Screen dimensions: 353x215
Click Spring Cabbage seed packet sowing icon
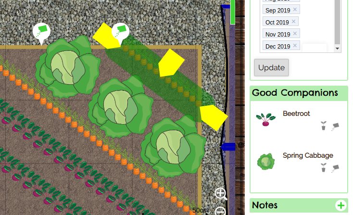335,169
